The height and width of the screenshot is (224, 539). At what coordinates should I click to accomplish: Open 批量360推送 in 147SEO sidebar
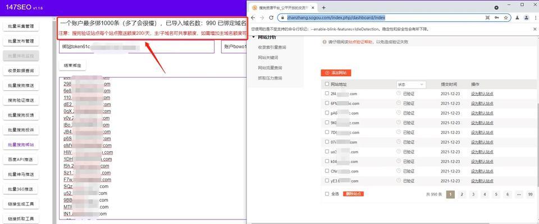[21, 189]
